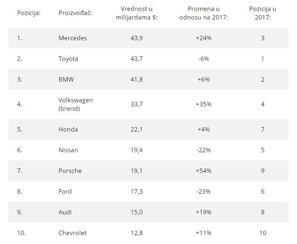Click the Porsche manufacturer cell
This screenshot has height=244, width=297.
tap(70, 171)
